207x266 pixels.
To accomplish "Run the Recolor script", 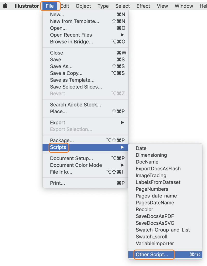I will [x=144, y=209].
